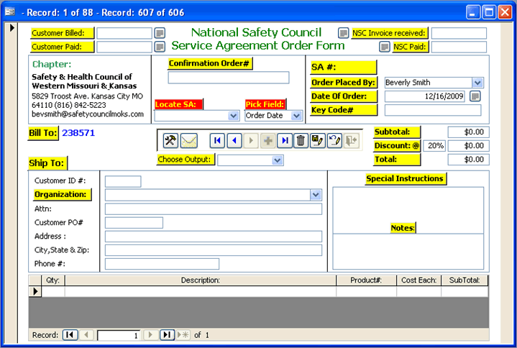
Task: Click the form icon in title bar
Action: [10, 12]
